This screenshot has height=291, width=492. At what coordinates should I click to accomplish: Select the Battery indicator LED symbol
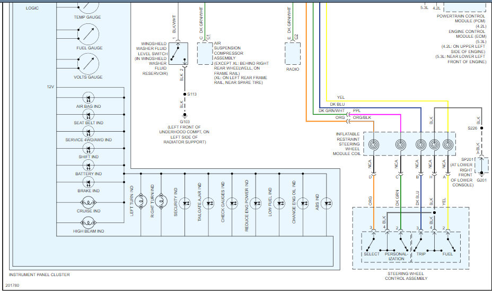click(88, 165)
